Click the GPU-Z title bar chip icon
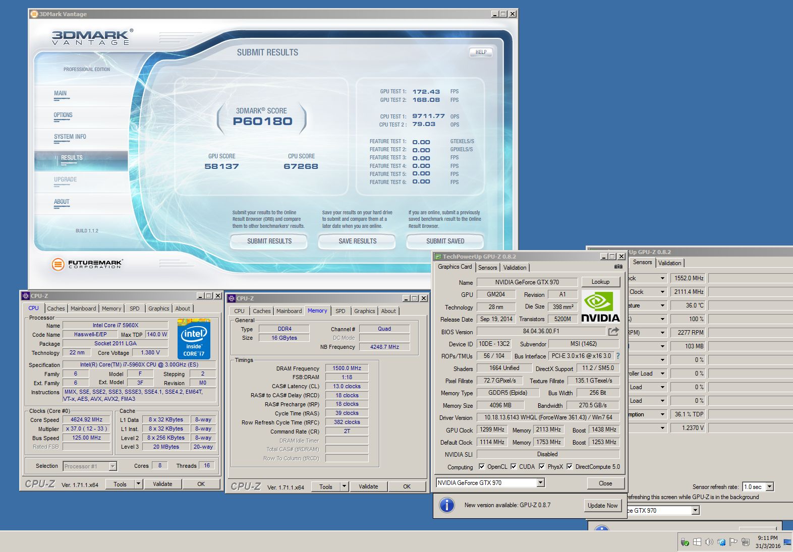Viewport: 793px width, 552px height. (x=438, y=257)
